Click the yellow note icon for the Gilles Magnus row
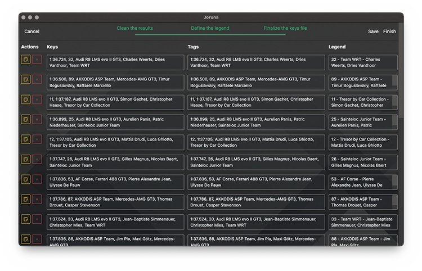 point(26,159)
